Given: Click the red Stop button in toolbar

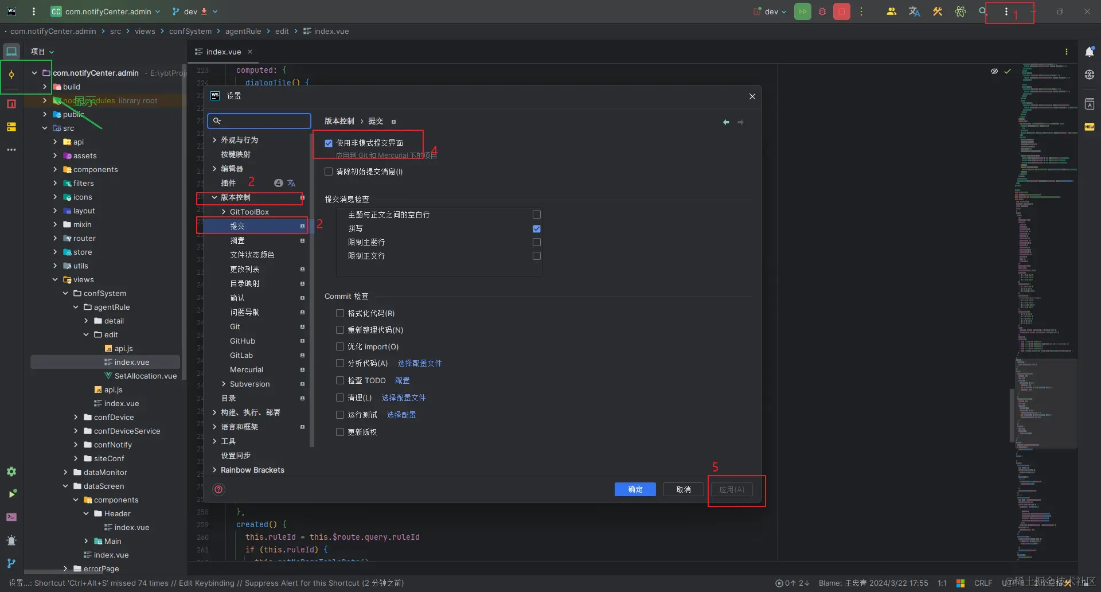Looking at the screenshot, I should [x=842, y=11].
